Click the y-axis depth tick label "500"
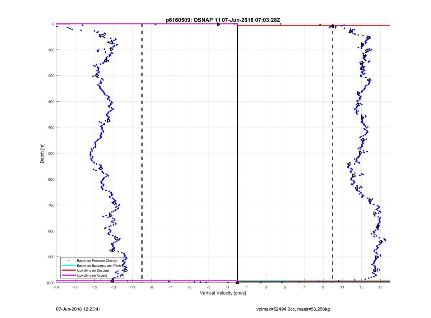 tap(51, 153)
